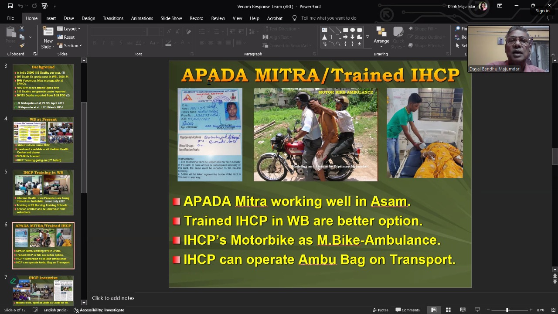Click the zoom in plus button

(531, 310)
